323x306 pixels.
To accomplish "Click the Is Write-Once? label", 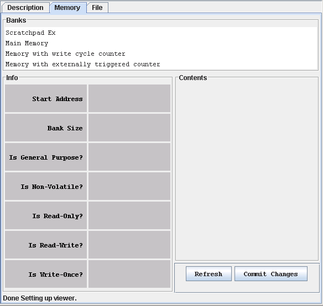I will 46,275.
